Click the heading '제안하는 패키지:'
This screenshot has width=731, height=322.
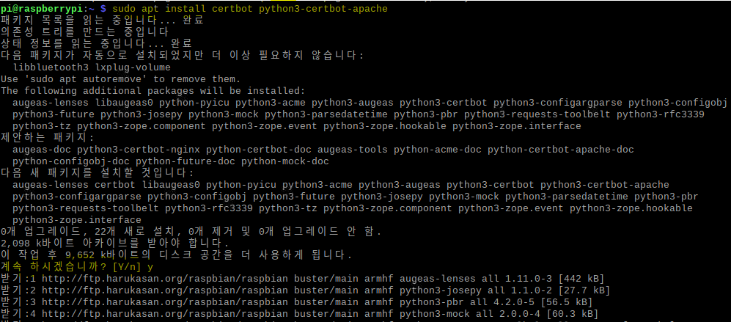[x=47, y=138]
